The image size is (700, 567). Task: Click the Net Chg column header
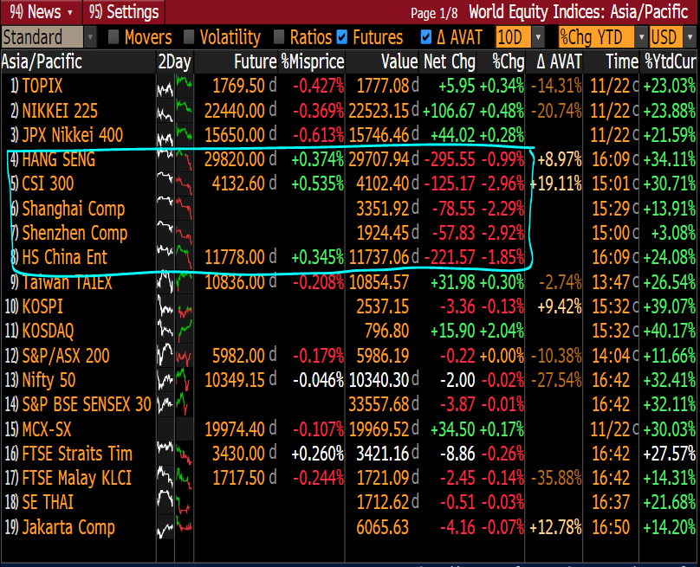pyautogui.click(x=449, y=61)
